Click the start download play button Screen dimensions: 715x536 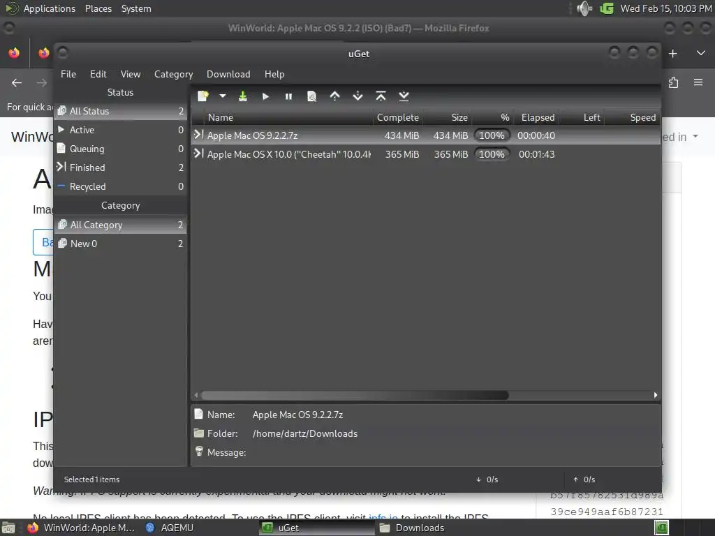[x=266, y=96]
